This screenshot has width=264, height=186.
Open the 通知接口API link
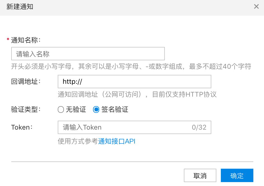(x=117, y=141)
